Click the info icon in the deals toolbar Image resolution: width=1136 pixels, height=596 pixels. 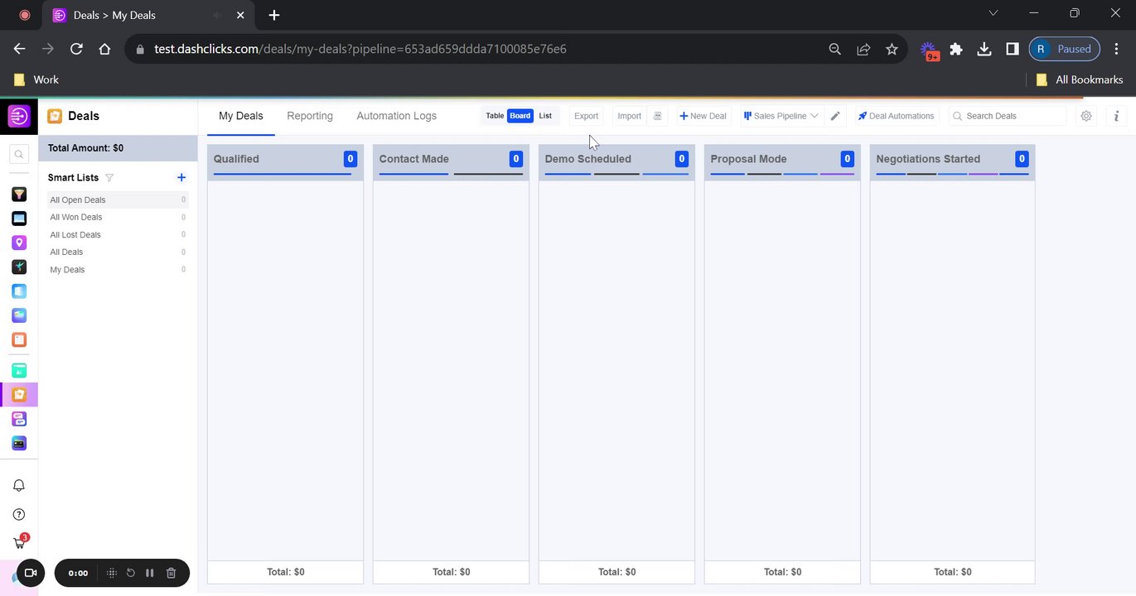1116,116
